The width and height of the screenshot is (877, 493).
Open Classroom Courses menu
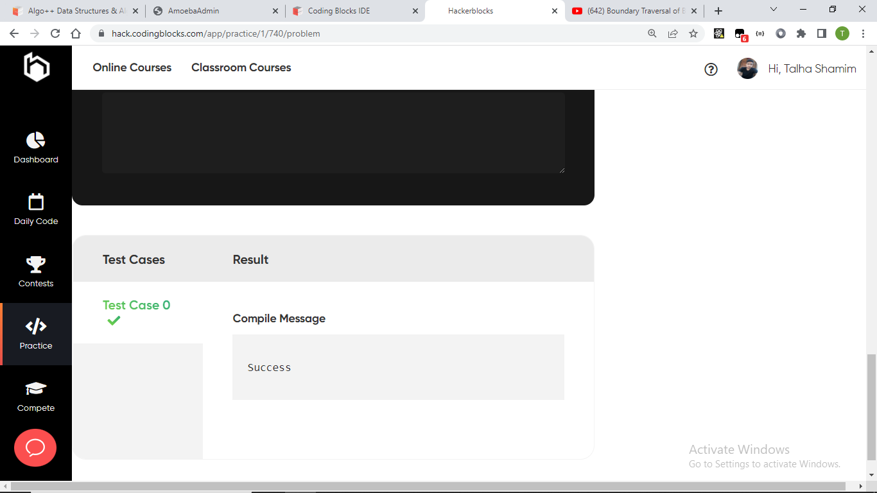(241, 67)
